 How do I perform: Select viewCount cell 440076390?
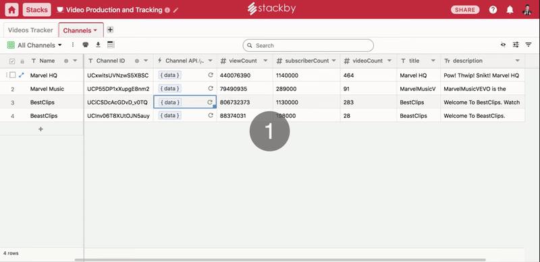(x=245, y=75)
